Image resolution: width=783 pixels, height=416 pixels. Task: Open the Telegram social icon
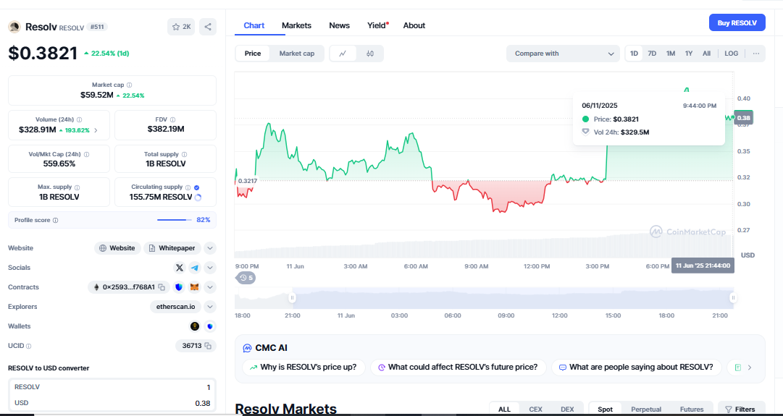tap(195, 268)
